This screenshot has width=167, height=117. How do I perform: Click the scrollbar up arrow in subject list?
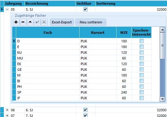click(162, 30)
